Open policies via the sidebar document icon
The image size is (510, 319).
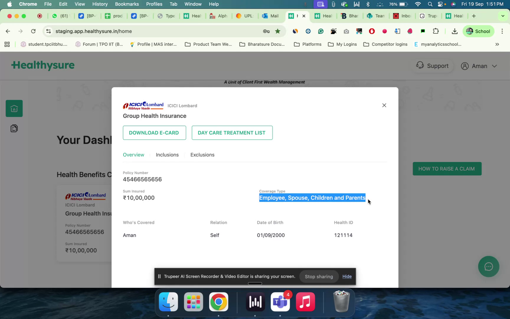tap(14, 128)
